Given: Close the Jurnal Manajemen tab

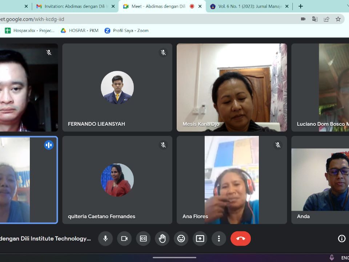Looking at the screenshot, I should tap(287, 6).
